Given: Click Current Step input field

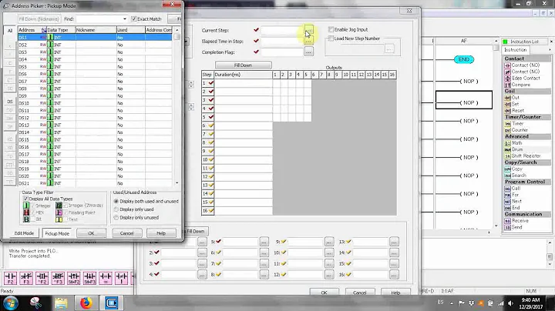Looking at the screenshot, I should pyautogui.click(x=282, y=30).
